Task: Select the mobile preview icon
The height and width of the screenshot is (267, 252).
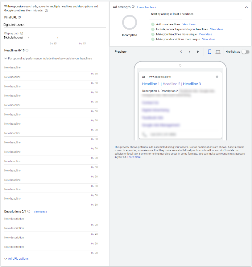Action: coord(209,52)
